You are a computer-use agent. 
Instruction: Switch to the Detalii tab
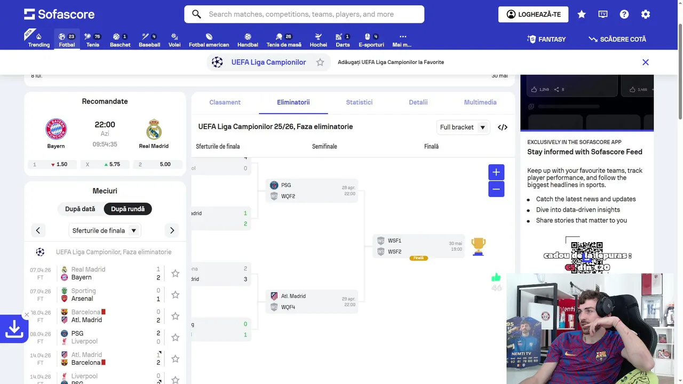(x=418, y=102)
